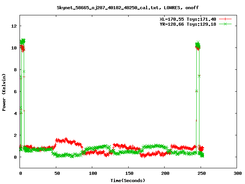Click the x-axis tick label 200
The image size is (245, 184).
pos(165,173)
